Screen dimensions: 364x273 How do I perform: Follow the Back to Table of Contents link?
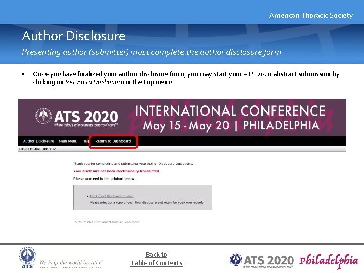(x=156, y=259)
